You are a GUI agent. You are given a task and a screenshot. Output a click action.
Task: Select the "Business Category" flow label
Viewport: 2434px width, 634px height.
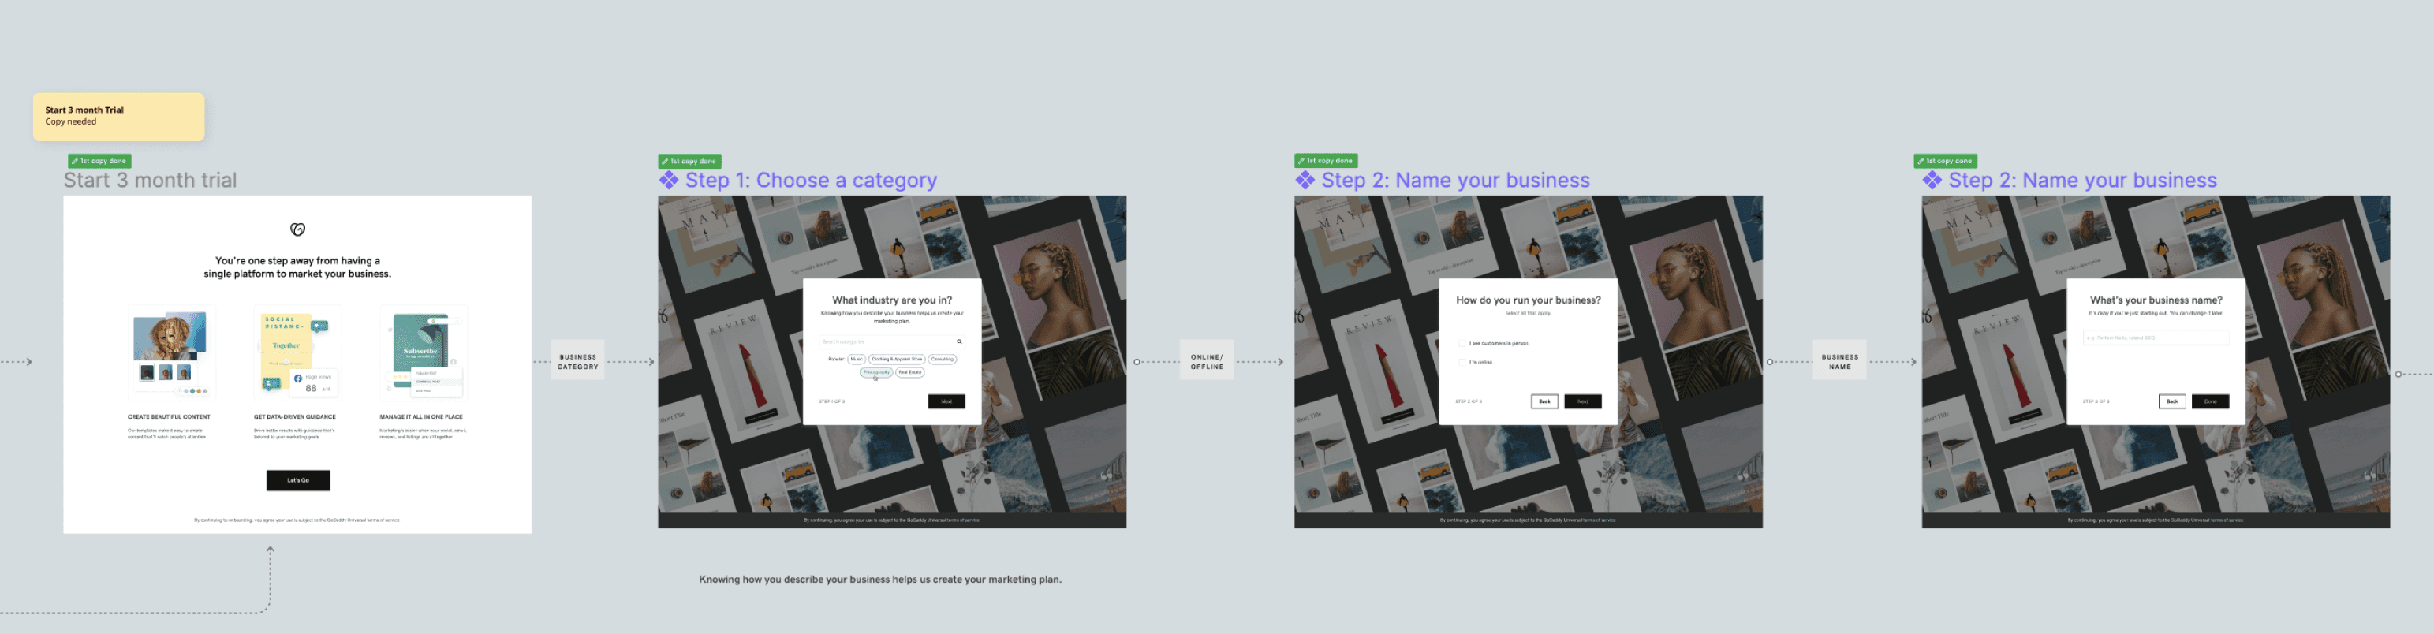pos(577,362)
